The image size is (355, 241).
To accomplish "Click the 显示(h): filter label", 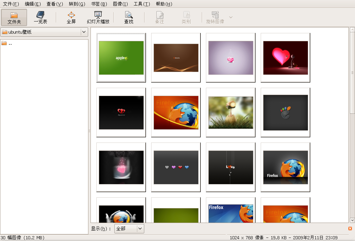I will click(x=101, y=229).
